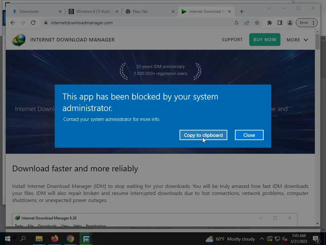Click the address bar URL
This screenshot has height=245, width=326.
coord(82,23)
